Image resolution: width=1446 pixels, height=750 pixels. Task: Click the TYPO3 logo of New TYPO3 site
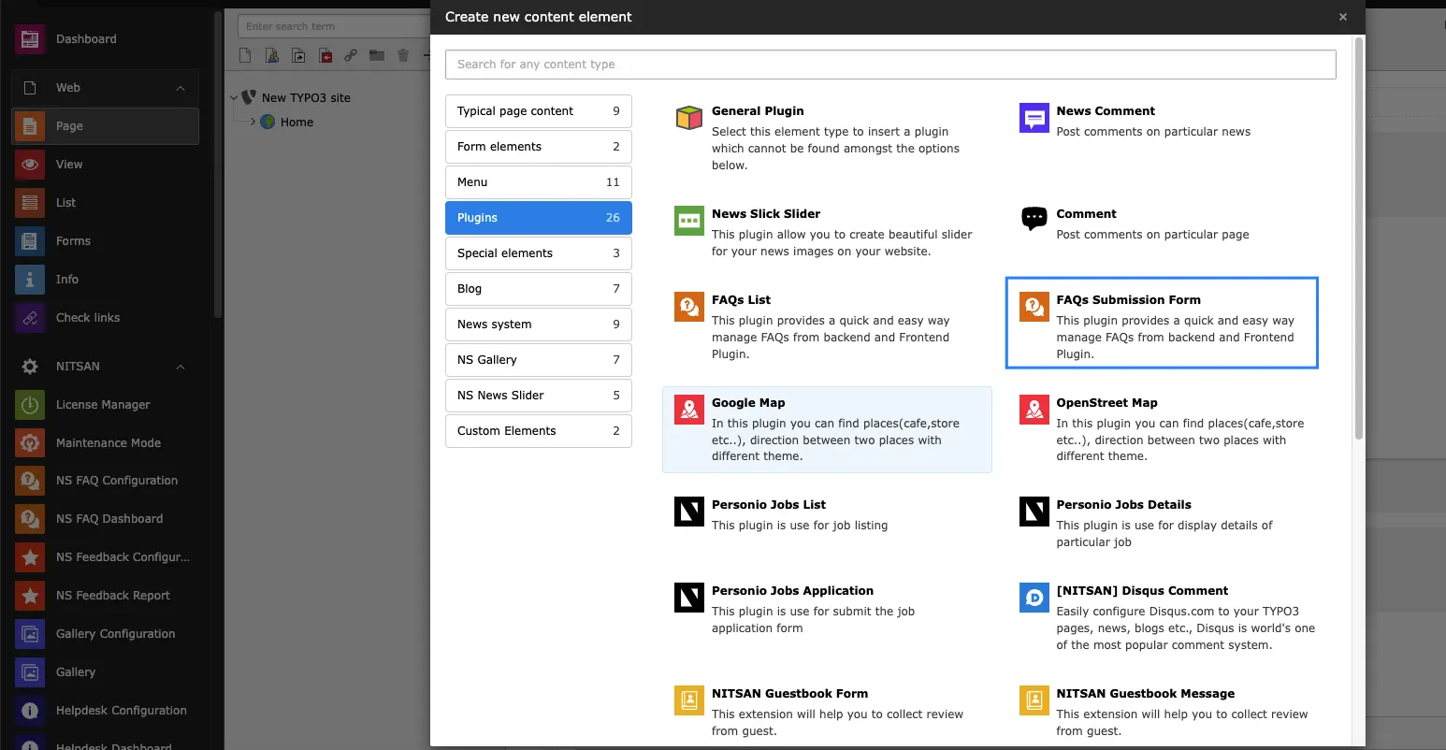click(x=249, y=97)
